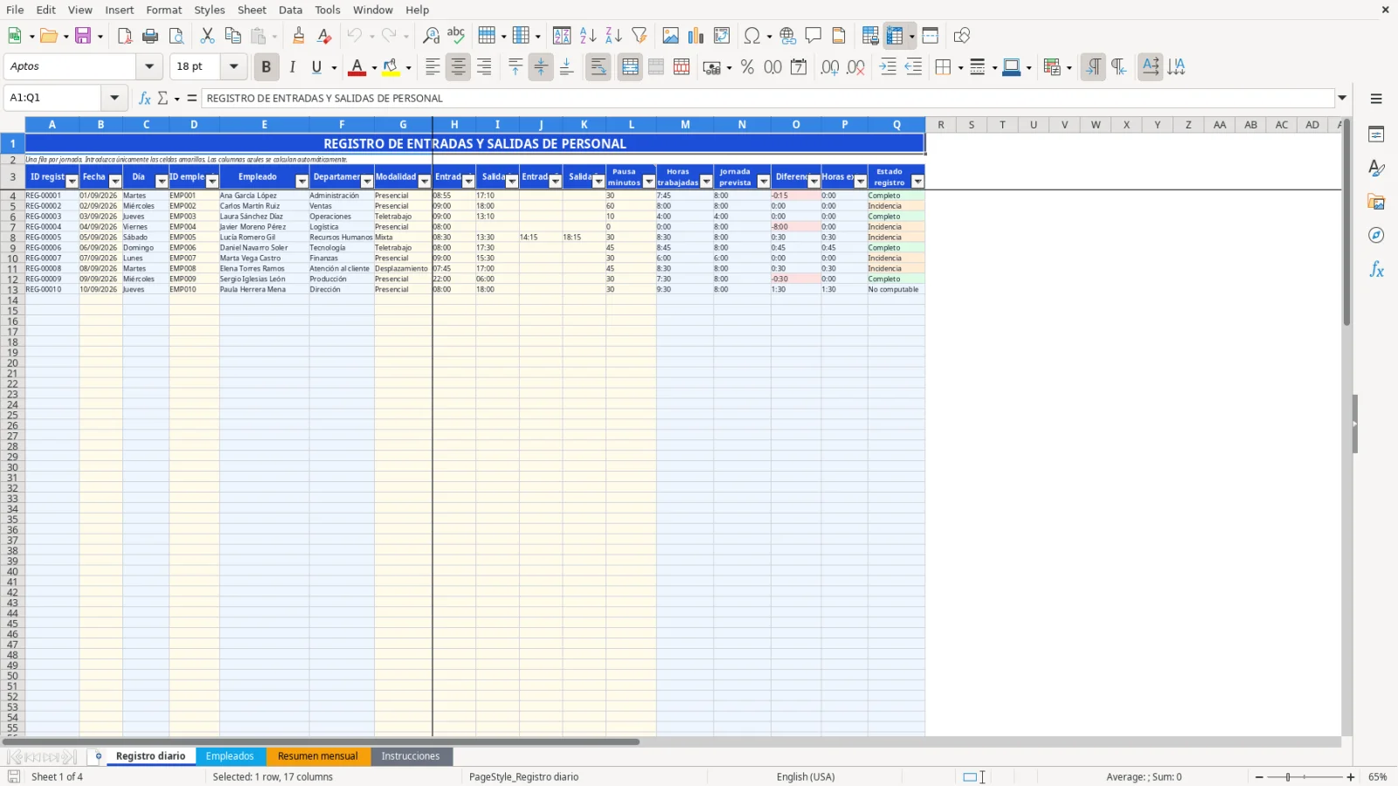
Task: Toggle print preview icon
Action: 176,36
